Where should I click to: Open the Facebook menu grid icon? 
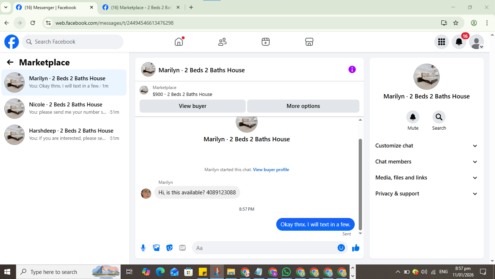tap(442, 42)
